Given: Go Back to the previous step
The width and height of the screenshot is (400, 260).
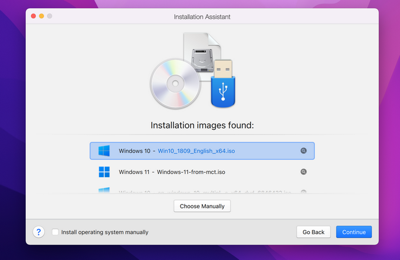Looking at the screenshot, I should coord(314,232).
